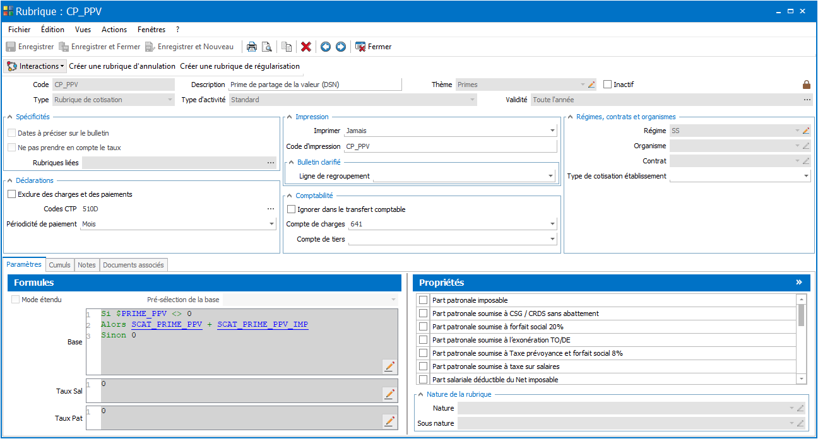Viewport: 818px width, 439px height.
Task: Click Enregistrer et Nouveau
Action: pyautogui.click(x=189, y=47)
